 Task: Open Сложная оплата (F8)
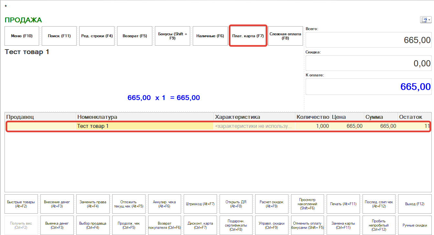[285, 36]
